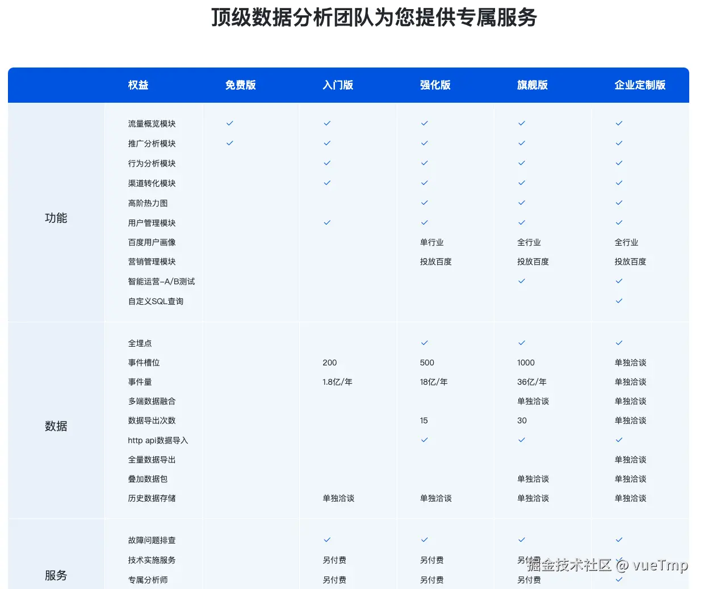Image resolution: width=704 pixels, height=589 pixels.
Task: Click the 多端数据融合 row label
Action: pyautogui.click(x=152, y=401)
